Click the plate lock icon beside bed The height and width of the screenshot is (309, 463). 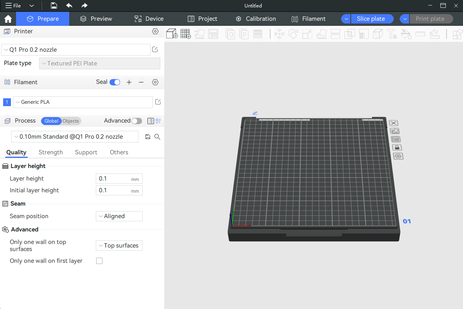(x=397, y=148)
